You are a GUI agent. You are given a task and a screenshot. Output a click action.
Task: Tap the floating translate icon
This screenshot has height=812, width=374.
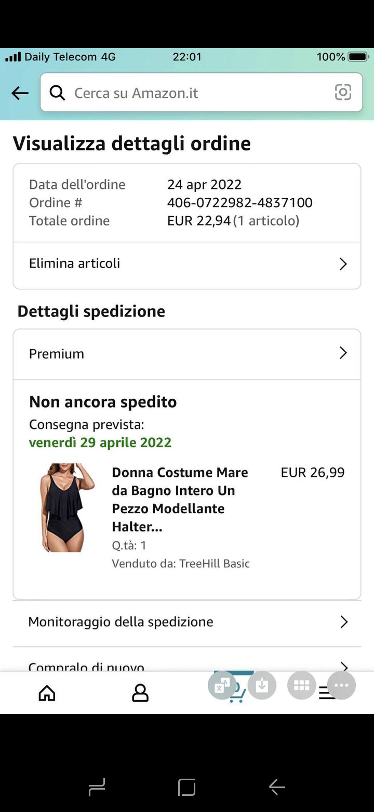222,686
